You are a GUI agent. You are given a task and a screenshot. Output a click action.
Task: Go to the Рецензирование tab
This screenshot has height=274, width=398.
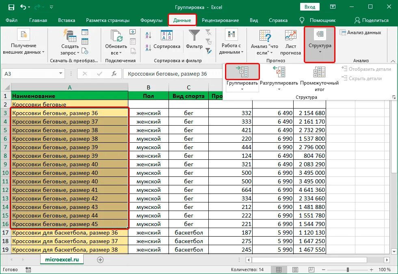point(220,20)
